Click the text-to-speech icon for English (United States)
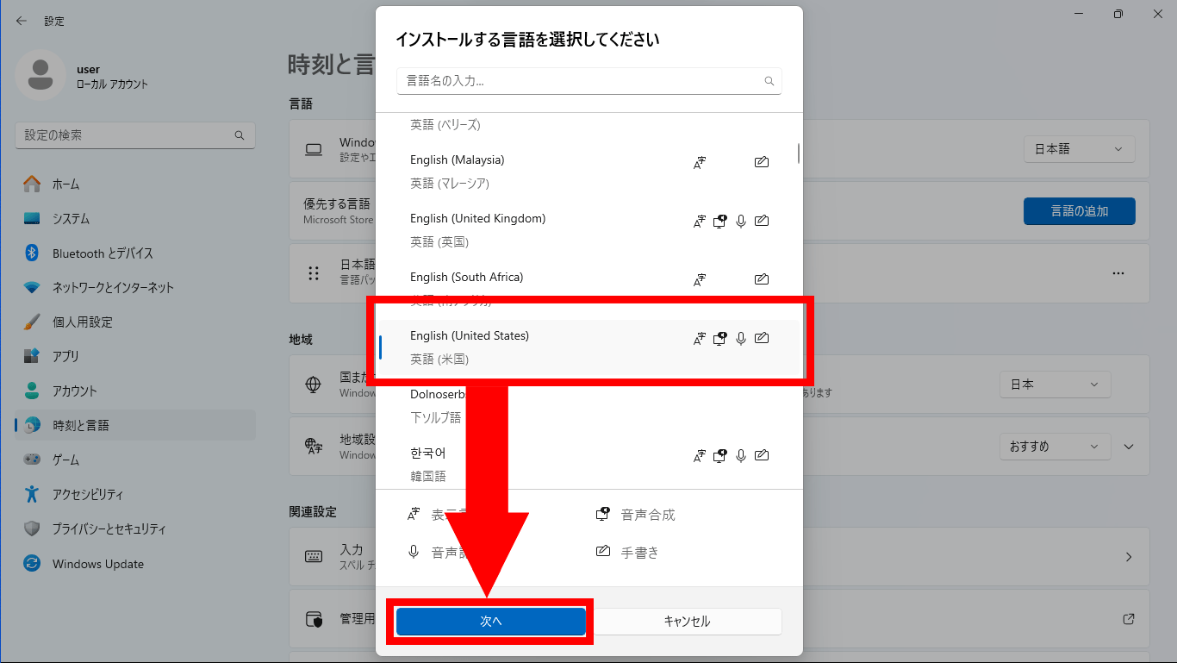 (720, 337)
